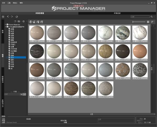Select the 大理石_A beige marble thumbnail
The image size is (157, 127).
tap(37, 34)
